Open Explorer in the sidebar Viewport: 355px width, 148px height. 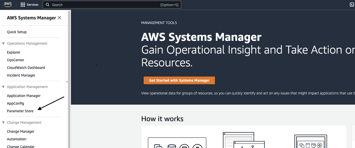14,52
